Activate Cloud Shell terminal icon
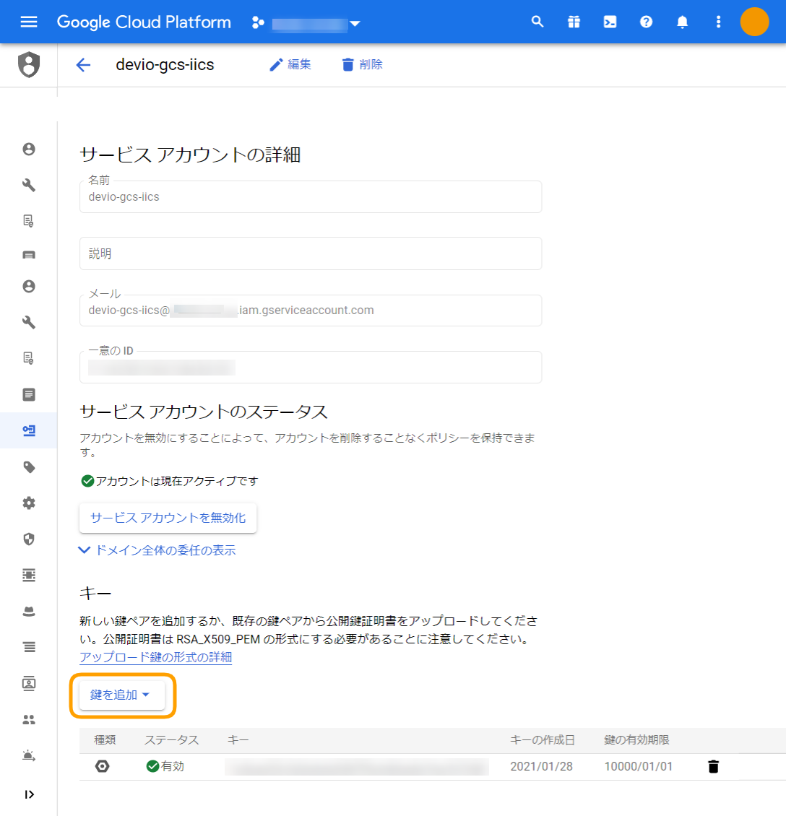Screen dimensions: 786x816 610,22
